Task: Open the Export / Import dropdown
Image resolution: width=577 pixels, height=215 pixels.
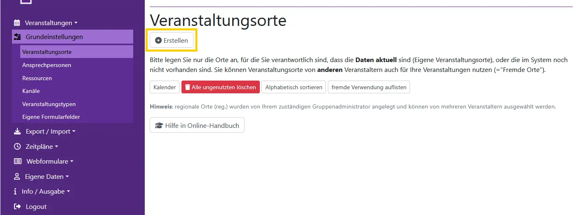Action: point(50,132)
